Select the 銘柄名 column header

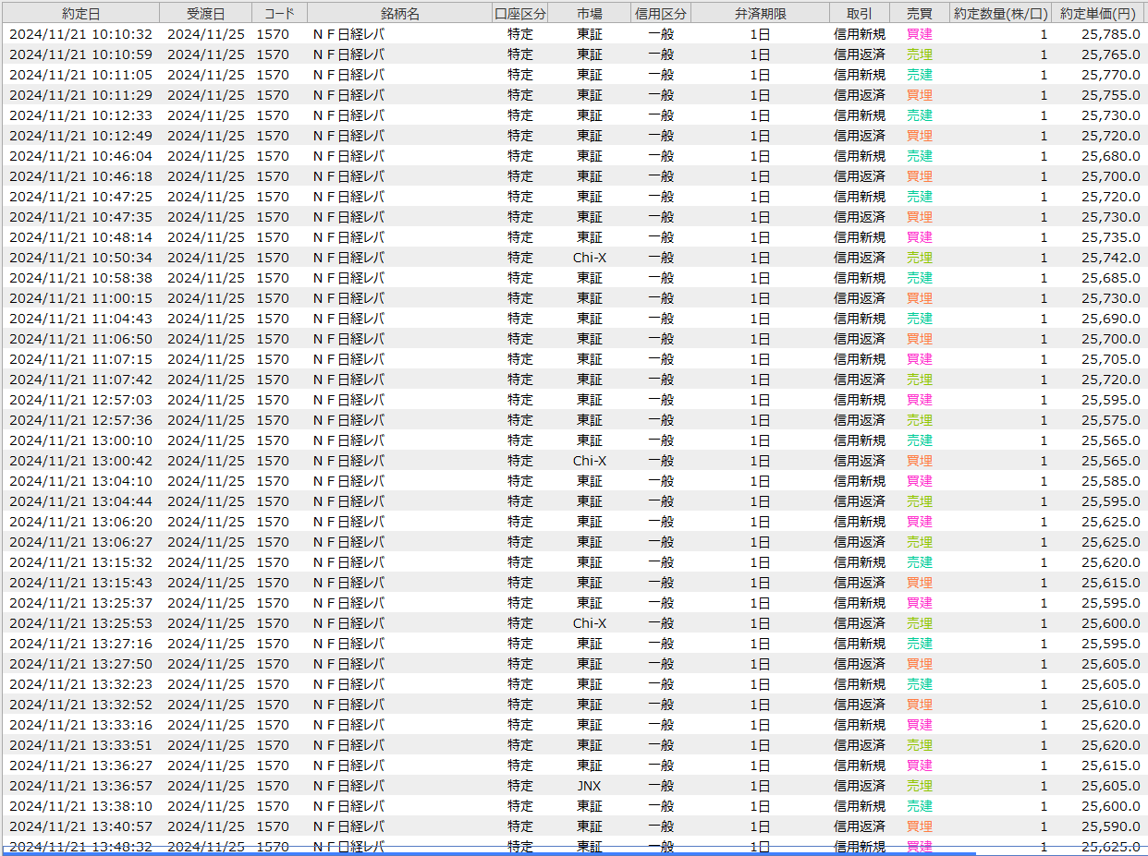point(399,14)
